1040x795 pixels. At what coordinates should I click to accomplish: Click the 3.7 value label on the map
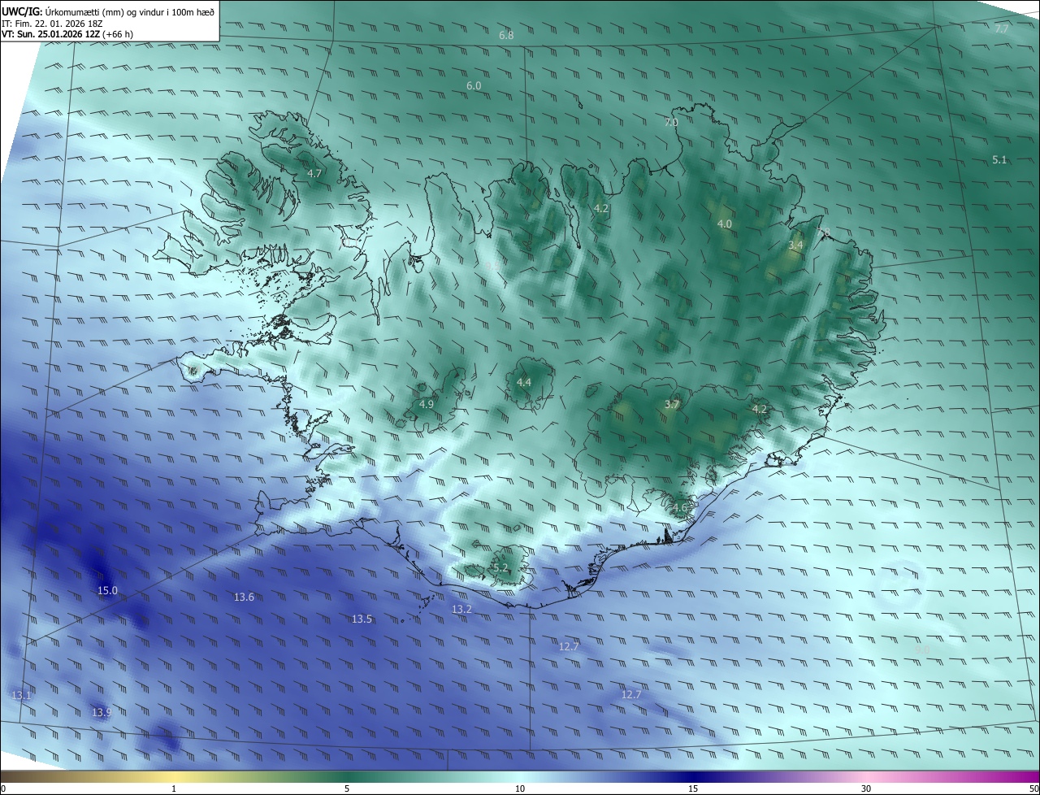672,404
